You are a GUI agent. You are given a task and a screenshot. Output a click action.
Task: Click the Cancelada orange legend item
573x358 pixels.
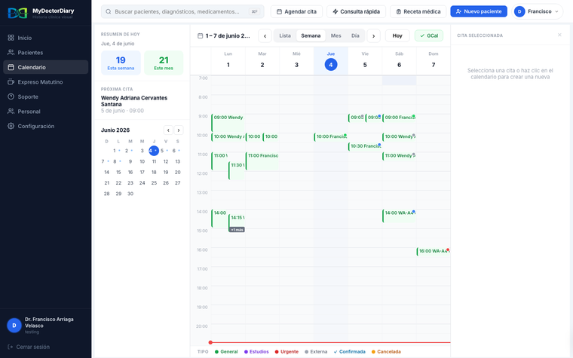pyautogui.click(x=386, y=352)
